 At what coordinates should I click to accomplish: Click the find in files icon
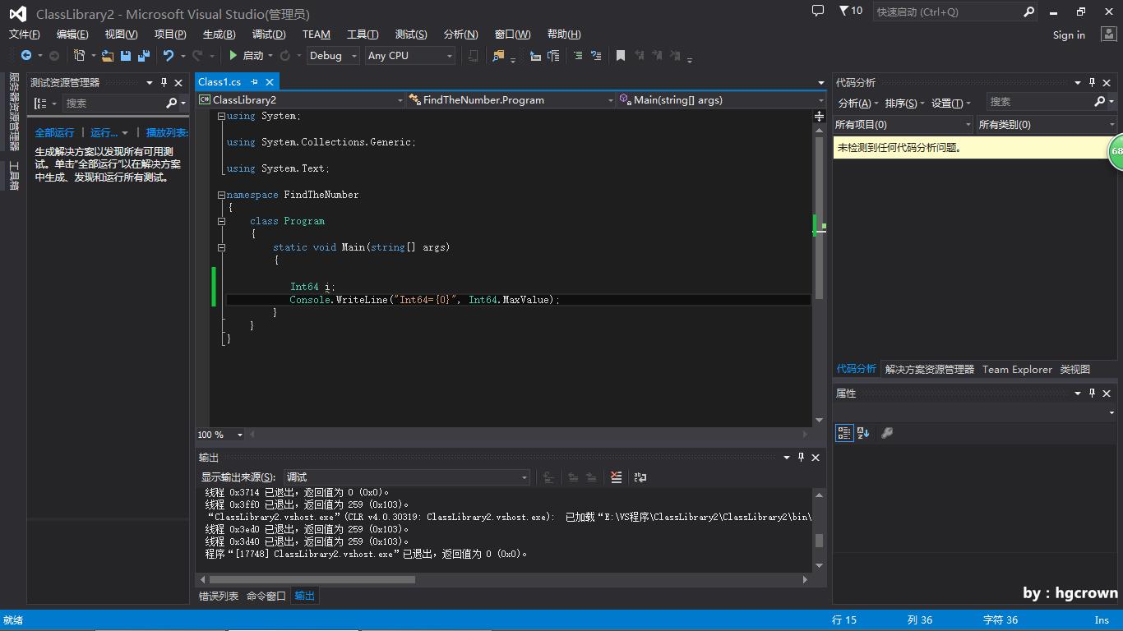point(498,55)
